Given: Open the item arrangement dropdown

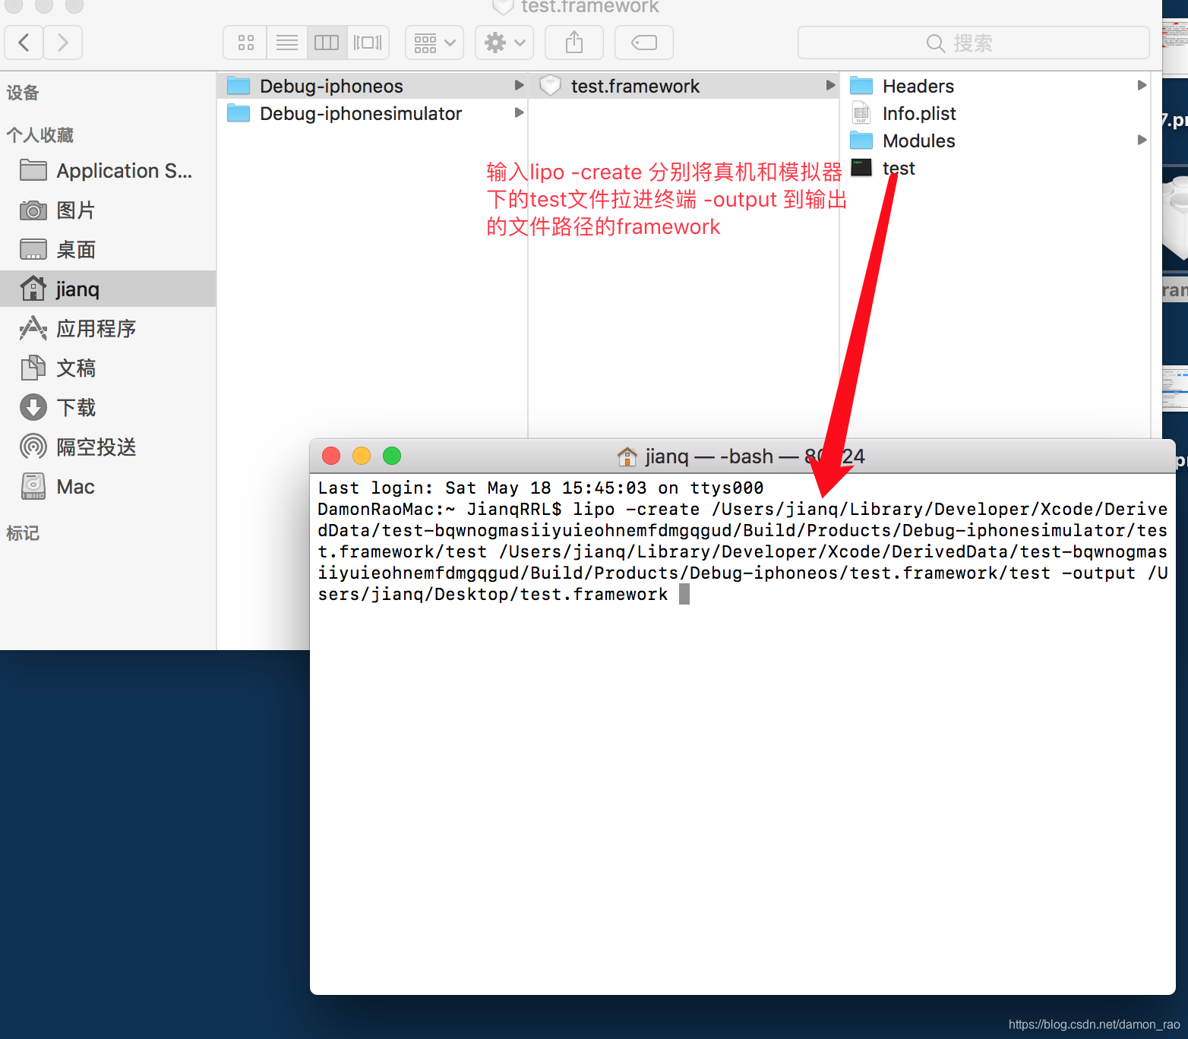Looking at the screenshot, I should [x=434, y=43].
